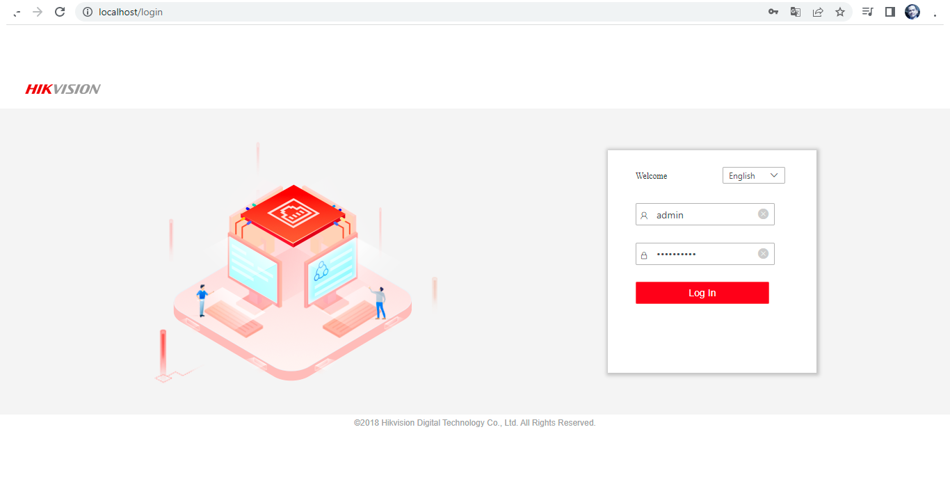Click the HIKVISION logo
This screenshot has width=950, height=482.
click(x=62, y=88)
